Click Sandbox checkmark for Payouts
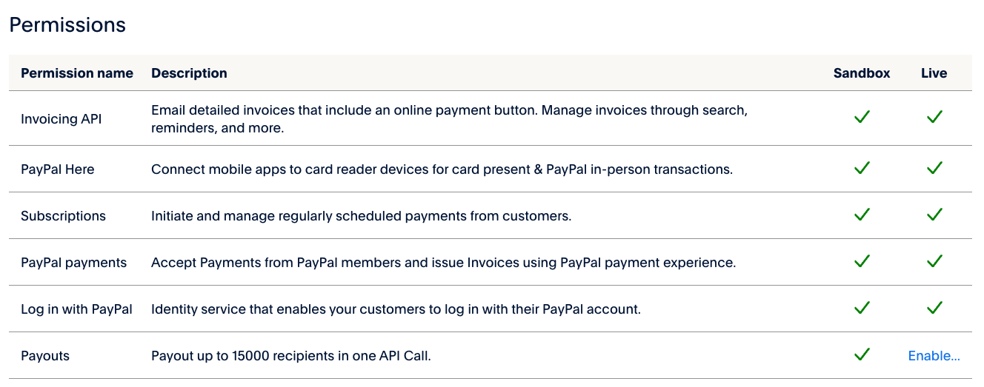This screenshot has height=387, width=984. [861, 354]
